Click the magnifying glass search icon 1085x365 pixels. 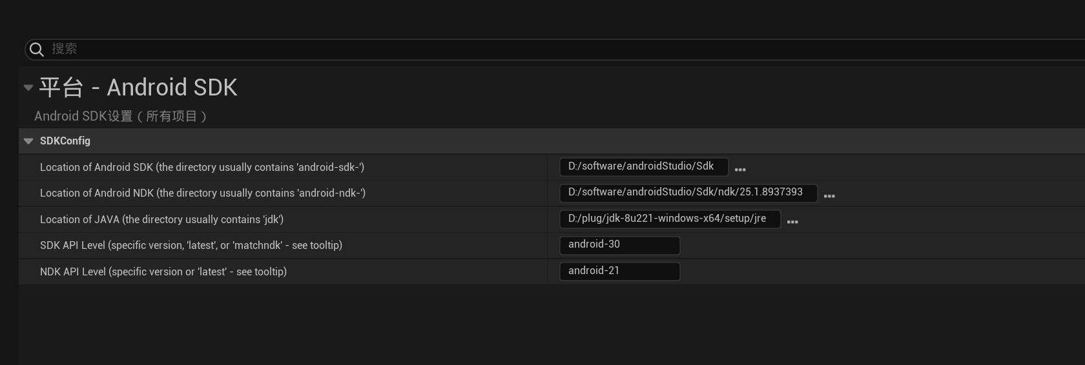[x=37, y=50]
